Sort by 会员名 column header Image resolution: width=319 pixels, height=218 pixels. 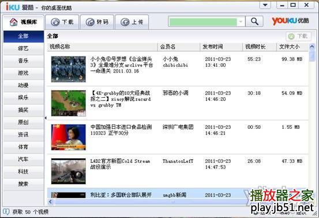[179, 47]
